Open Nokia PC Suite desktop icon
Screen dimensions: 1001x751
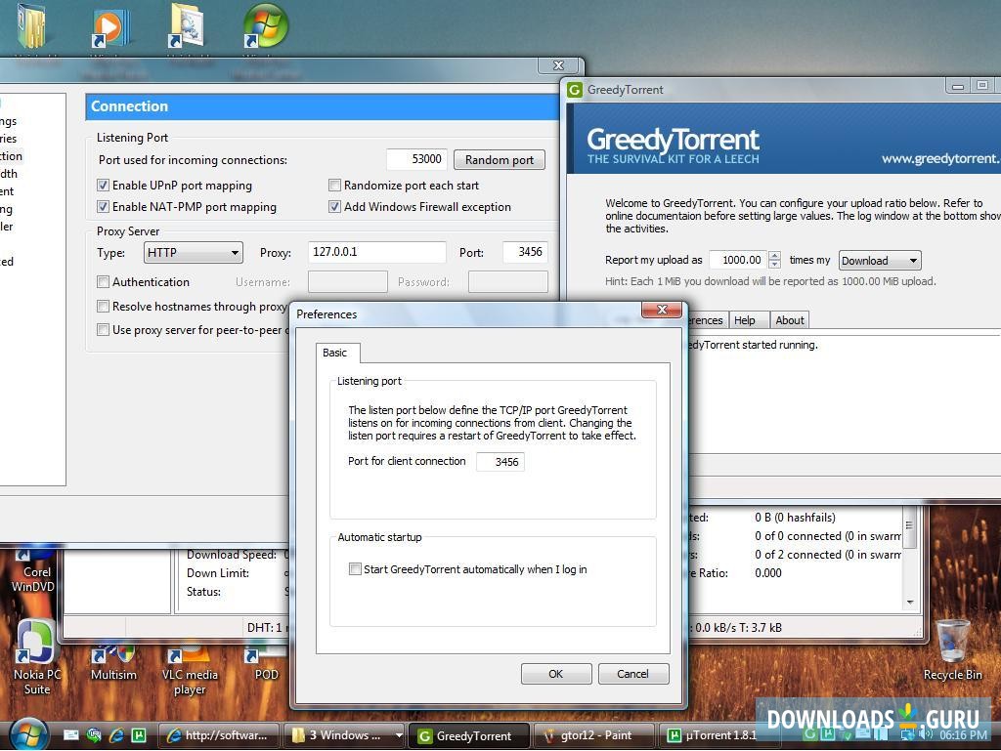36,656
